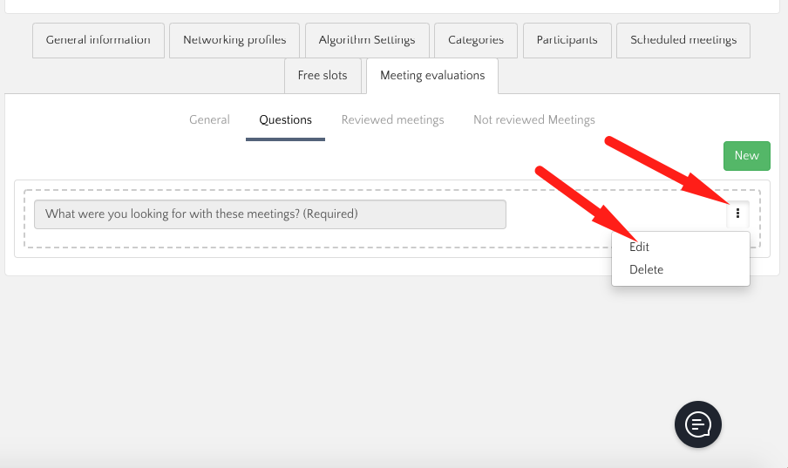Switch to the Scheduled meetings tab
Screen dimensions: 788x468
click(683, 40)
